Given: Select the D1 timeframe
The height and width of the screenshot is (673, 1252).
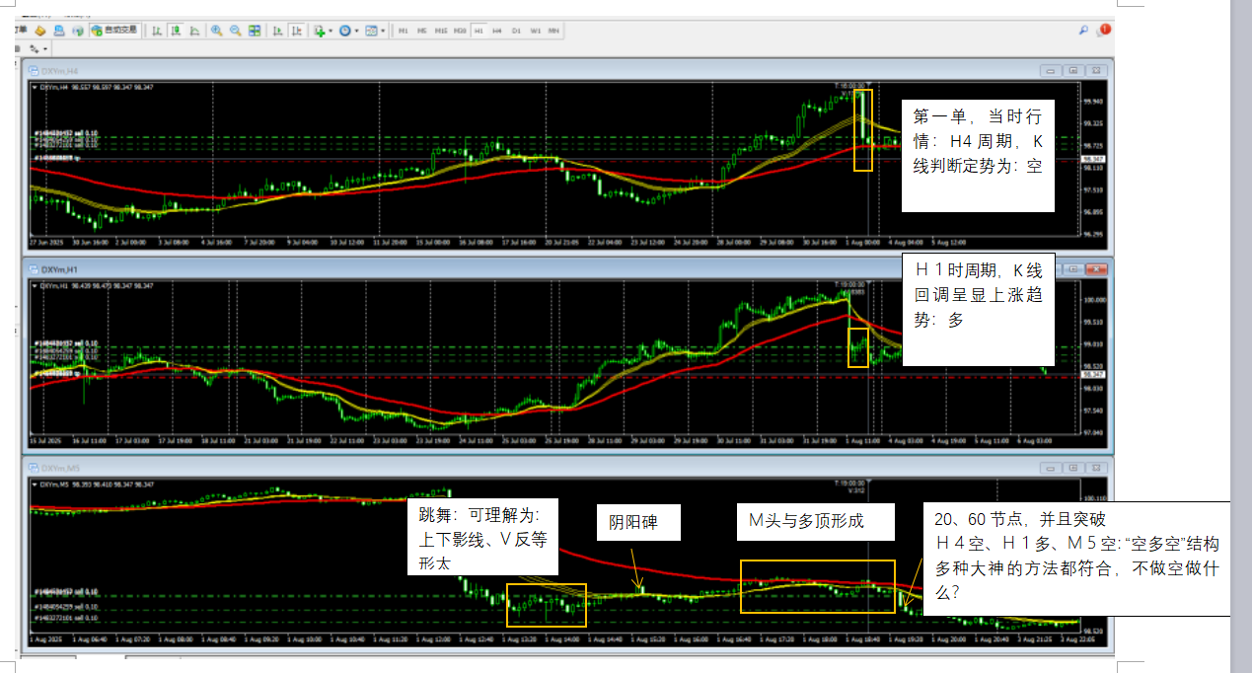Looking at the screenshot, I should (516, 32).
